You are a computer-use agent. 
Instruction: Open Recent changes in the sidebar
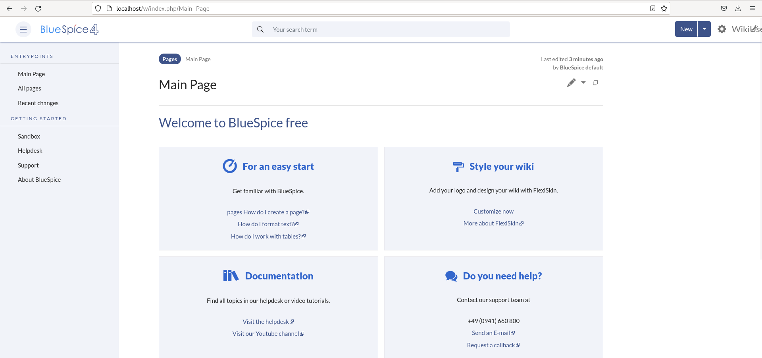tap(38, 103)
